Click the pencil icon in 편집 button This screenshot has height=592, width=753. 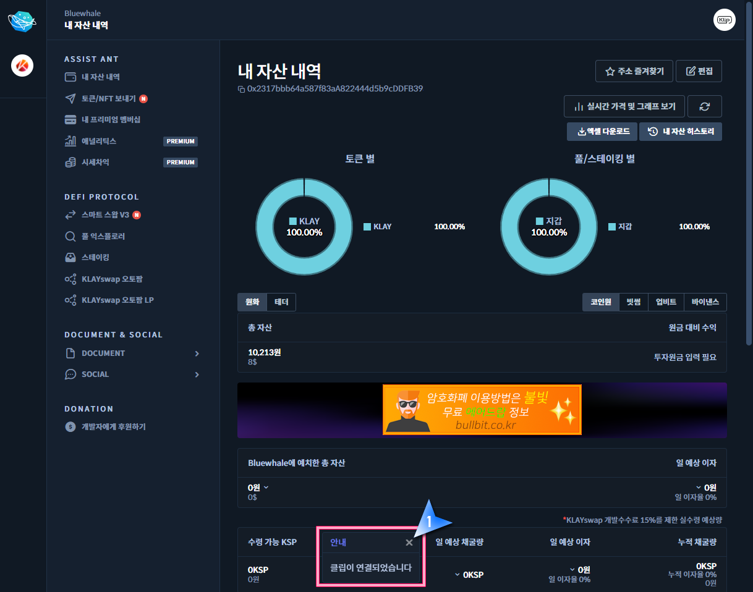[691, 71]
